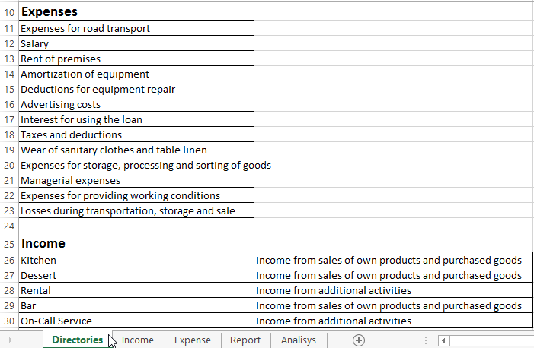The width and height of the screenshot is (534, 348).
Task: Select row 24 header
Action: [x=9, y=226]
